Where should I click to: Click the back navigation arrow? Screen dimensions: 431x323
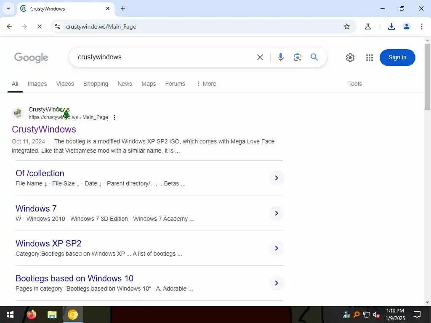(9, 26)
